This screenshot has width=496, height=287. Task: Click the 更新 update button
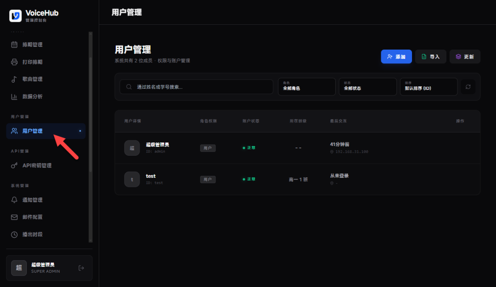click(464, 56)
